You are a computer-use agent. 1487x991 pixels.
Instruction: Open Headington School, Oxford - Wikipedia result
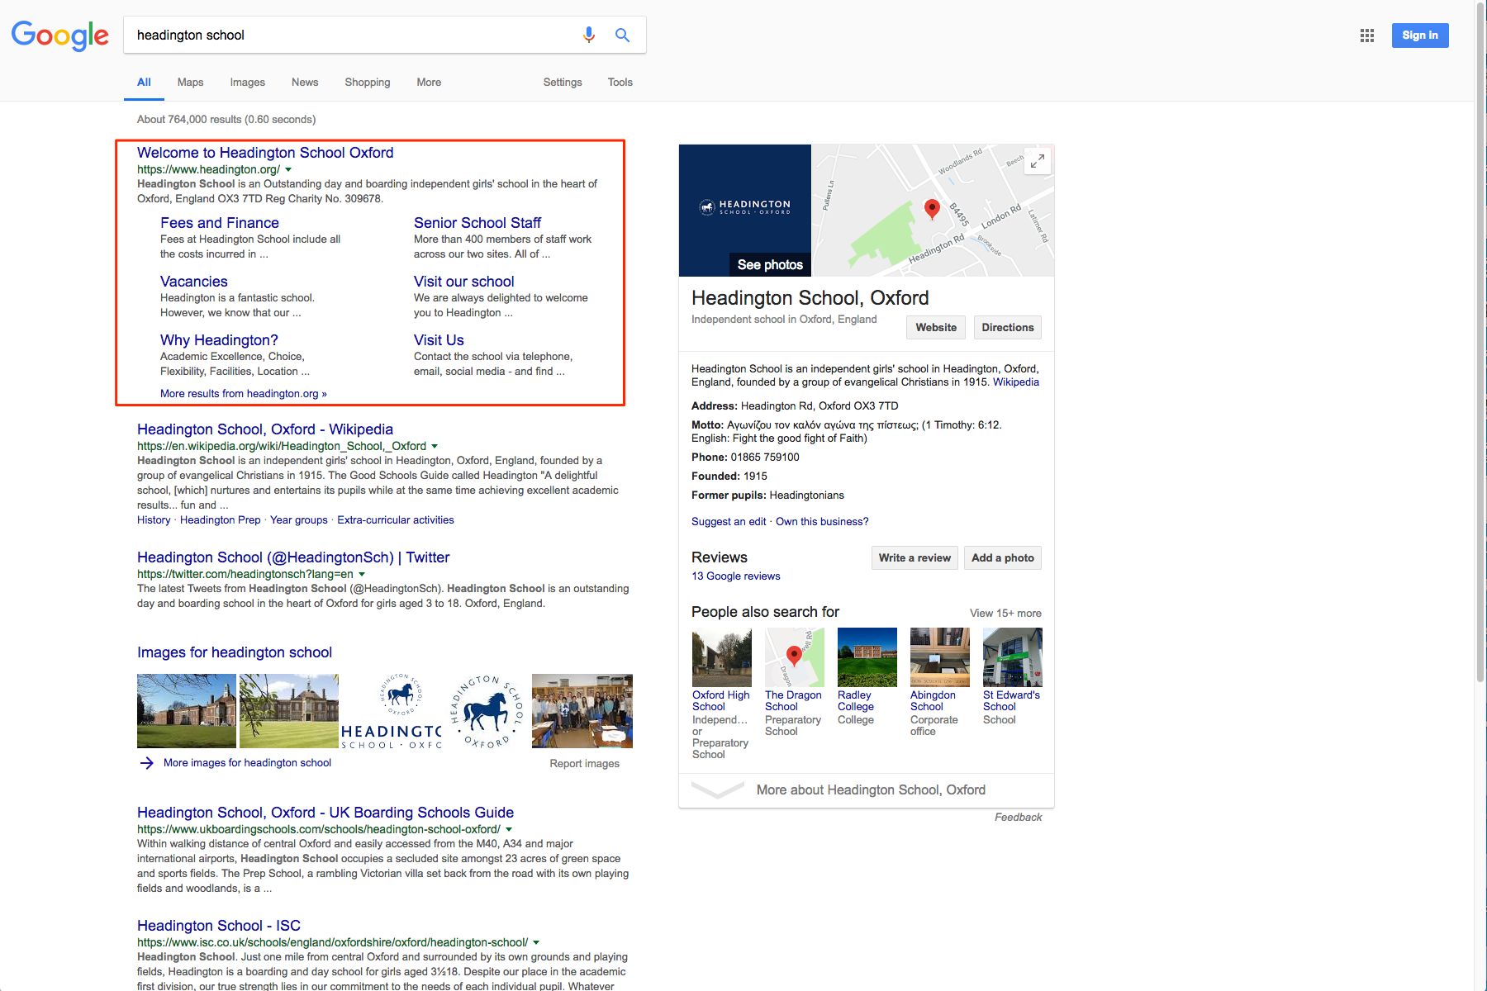click(265, 429)
